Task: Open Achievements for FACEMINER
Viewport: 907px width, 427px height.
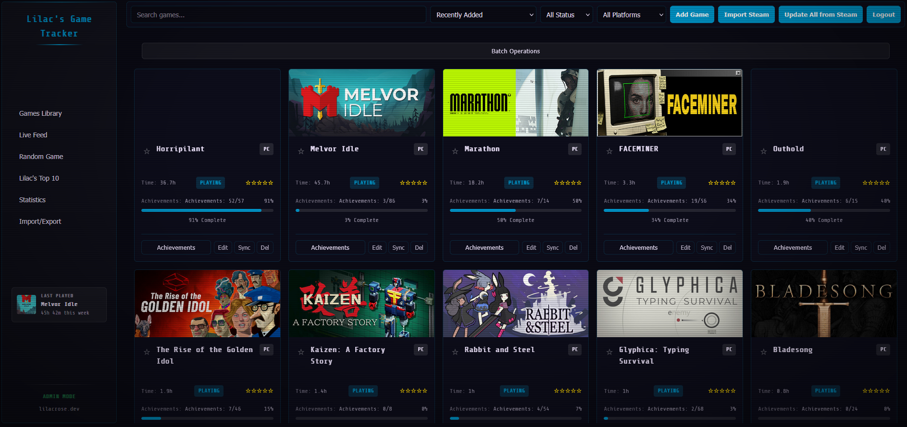Action: [x=638, y=247]
